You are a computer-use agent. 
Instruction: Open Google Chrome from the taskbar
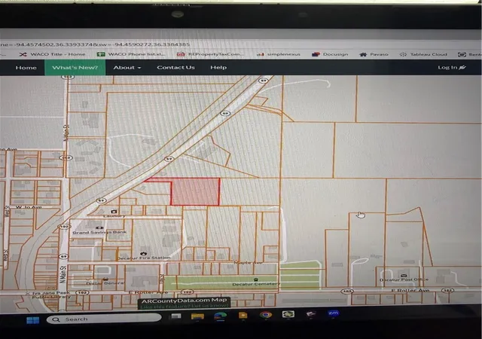click(x=266, y=315)
